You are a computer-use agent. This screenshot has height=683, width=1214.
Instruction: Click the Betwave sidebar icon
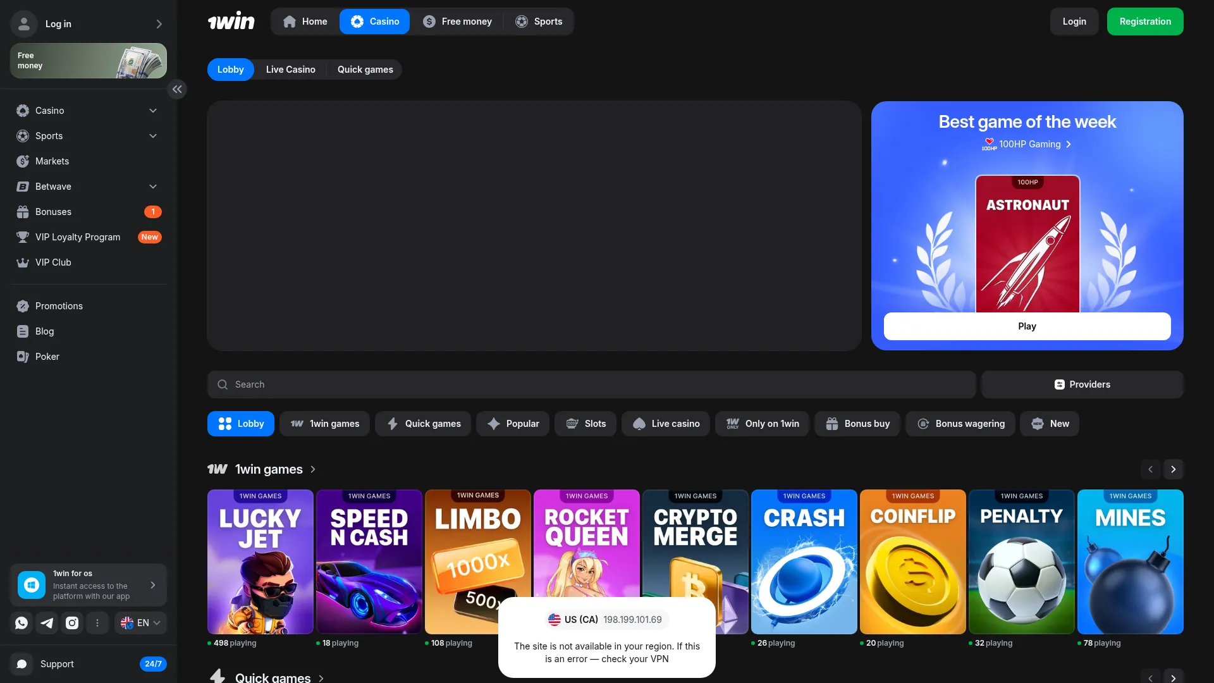click(23, 187)
